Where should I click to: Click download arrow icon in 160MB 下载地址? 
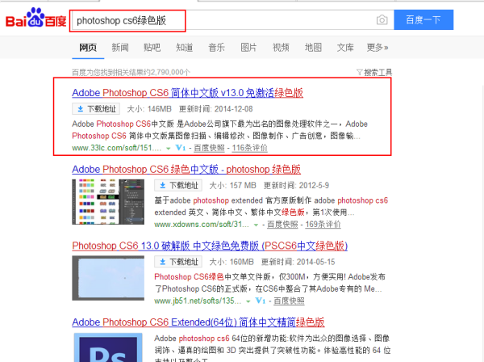click(x=163, y=262)
